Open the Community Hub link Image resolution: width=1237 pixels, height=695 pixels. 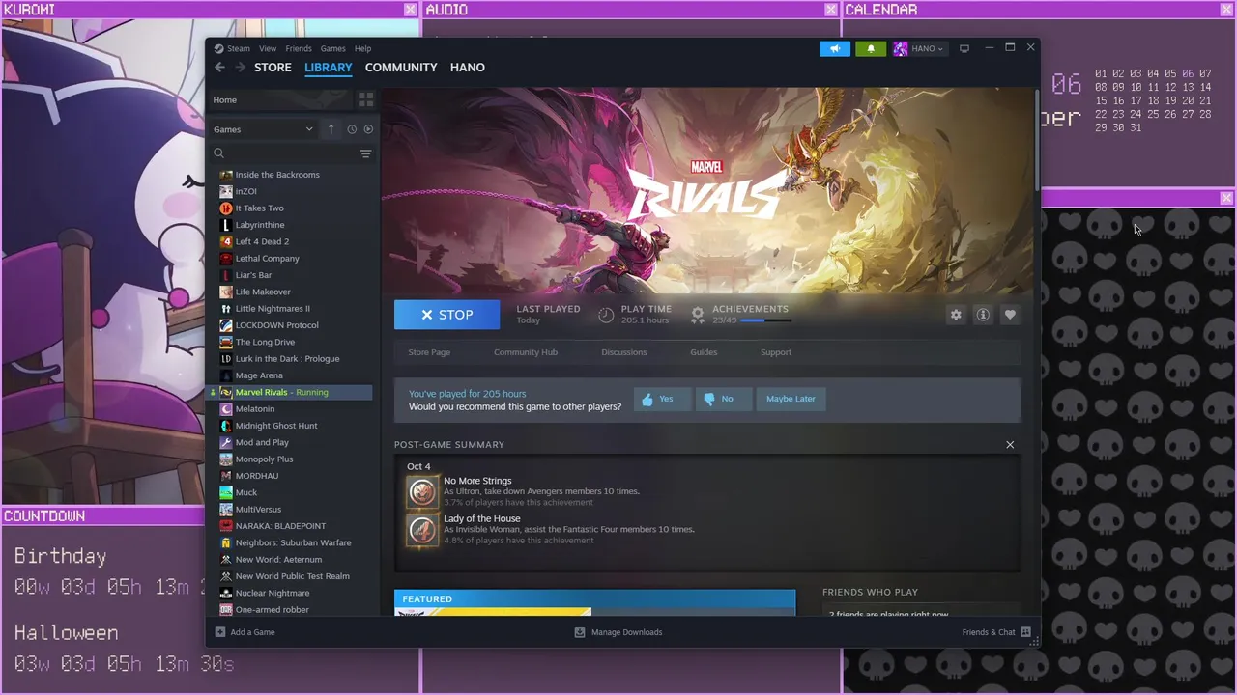(x=526, y=352)
